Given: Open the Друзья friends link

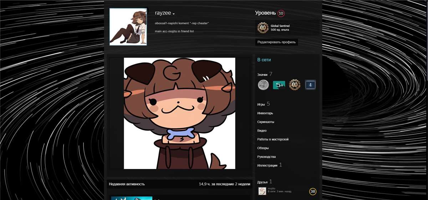Looking at the screenshot, I should coord(263,182).
